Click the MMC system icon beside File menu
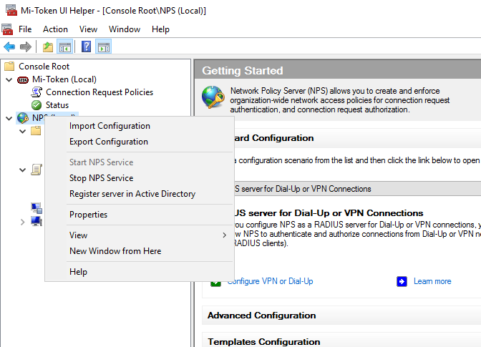The height and width of the screenshot is (347, 481). (7, 29)
